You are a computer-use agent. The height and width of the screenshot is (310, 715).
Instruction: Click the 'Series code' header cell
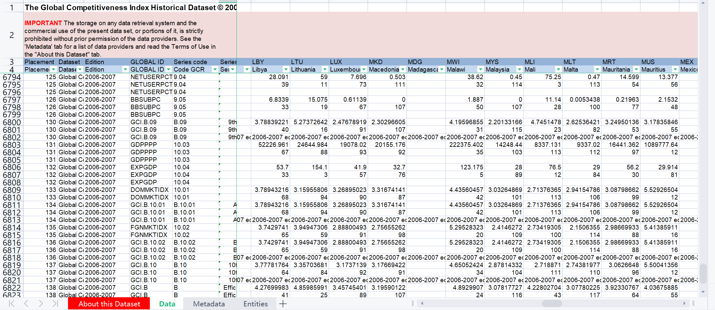click(196, 62)
